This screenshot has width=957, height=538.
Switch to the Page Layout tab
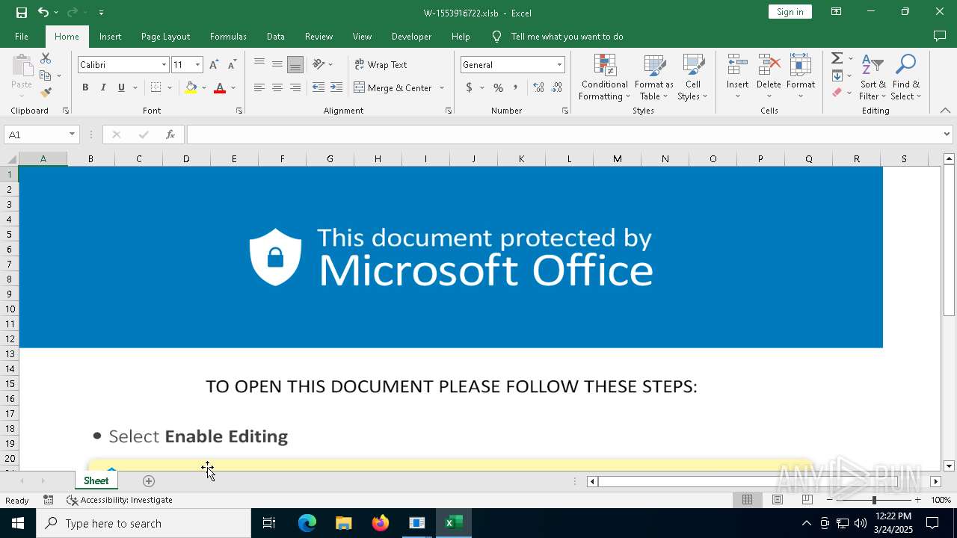165,36
